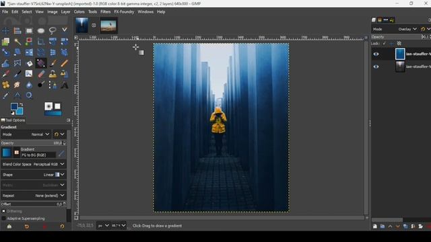Image resolution: width=431 pixels, height=242 pixels.
Task: Select the Ellipse Select tool
Action: click(x=41, y=30)
